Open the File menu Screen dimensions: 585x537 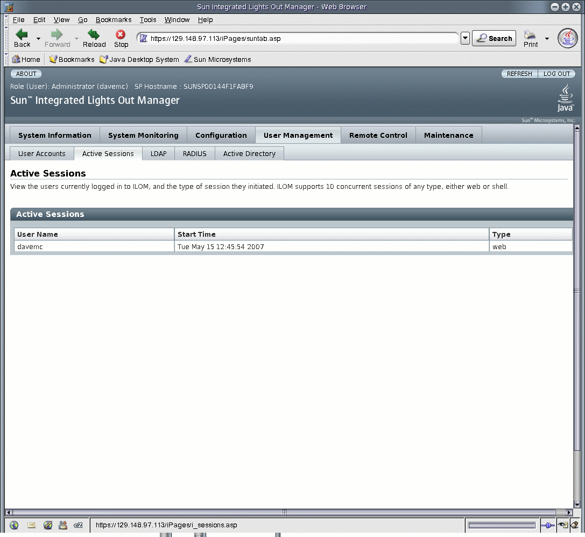coord(18,20)
